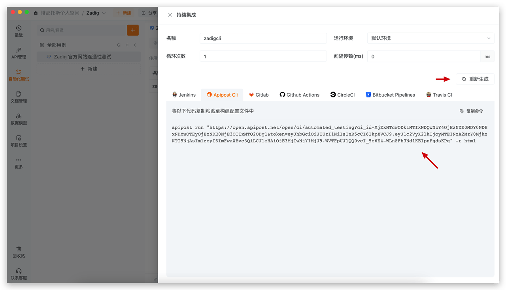The width and height of the screenshot is (506, 290).
Task: Open 项目设置 project settings
Action: 19,141
